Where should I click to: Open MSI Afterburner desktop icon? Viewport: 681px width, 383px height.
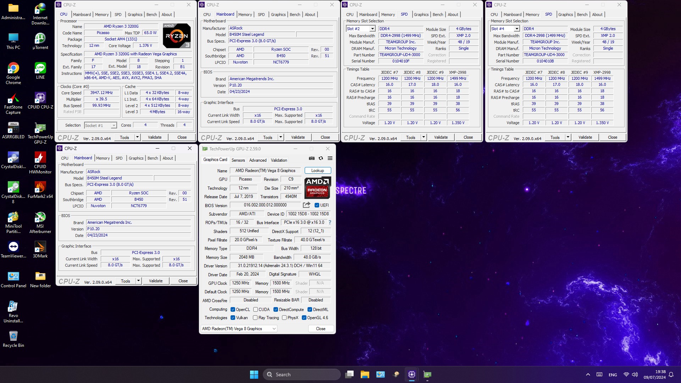pyautogui.click(x=40, y=222)
